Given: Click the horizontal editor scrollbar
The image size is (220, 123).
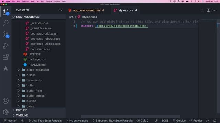Looking at the screenshot, I should (131, 116).
